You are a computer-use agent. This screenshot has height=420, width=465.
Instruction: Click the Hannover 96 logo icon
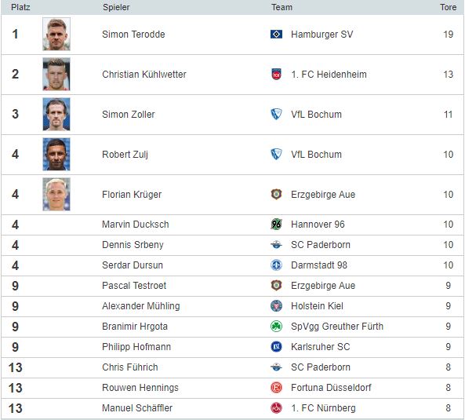coord(276,224)
